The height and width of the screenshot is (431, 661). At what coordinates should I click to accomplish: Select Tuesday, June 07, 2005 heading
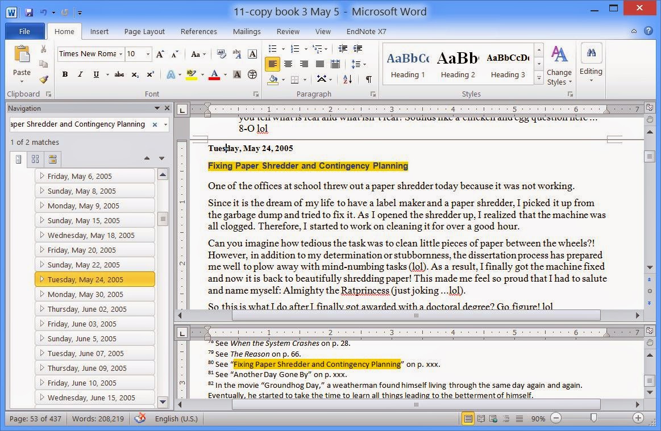pos(95,353)
